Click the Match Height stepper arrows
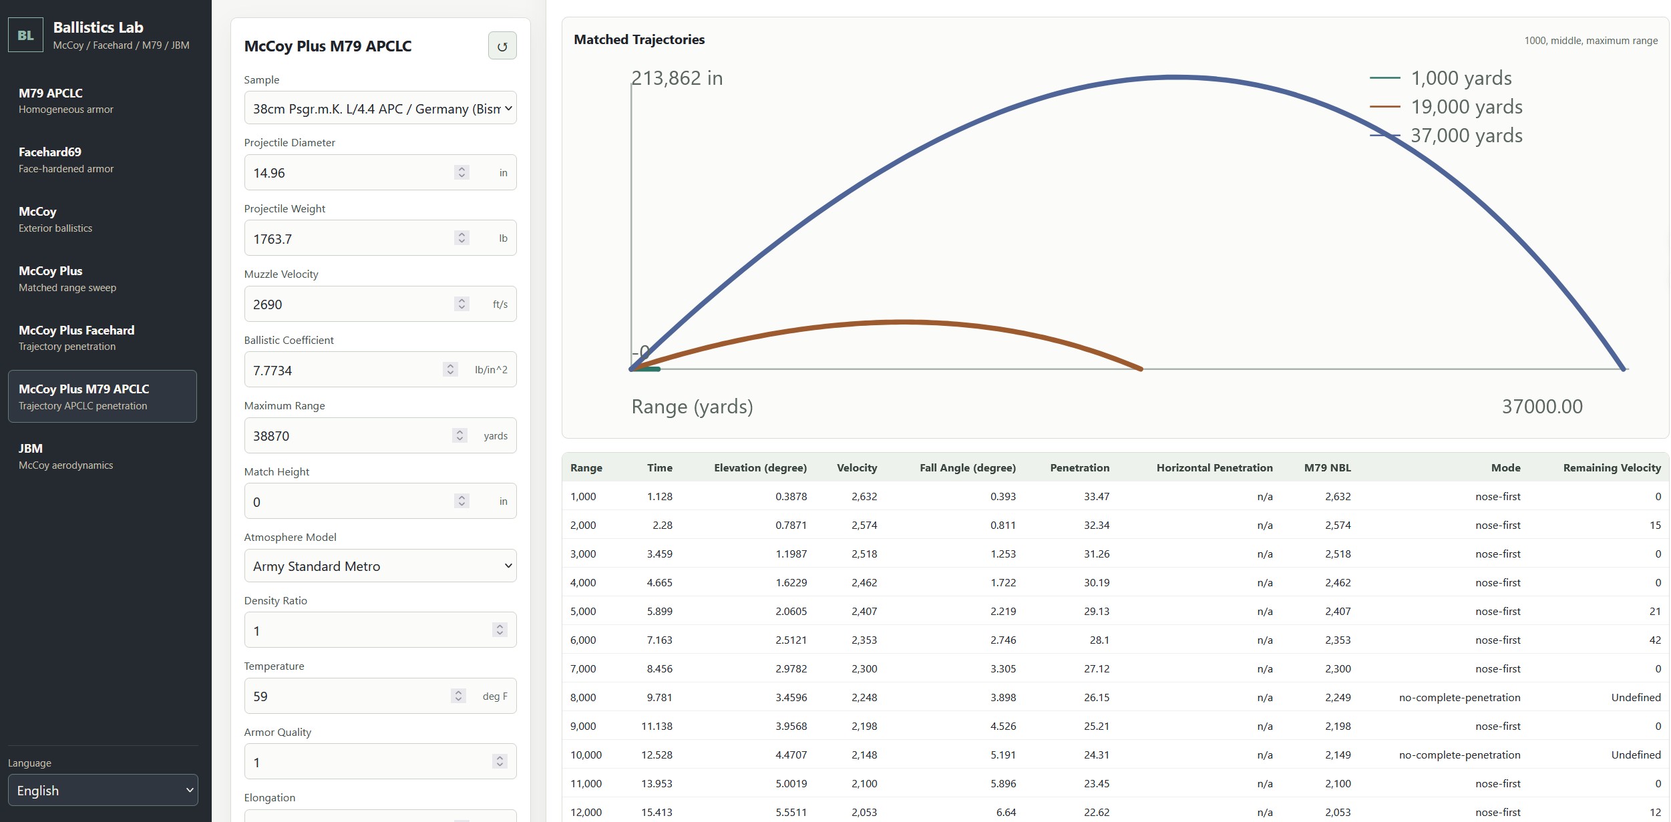The width and height of the screenshot is (1671, 822). point(461,501)
